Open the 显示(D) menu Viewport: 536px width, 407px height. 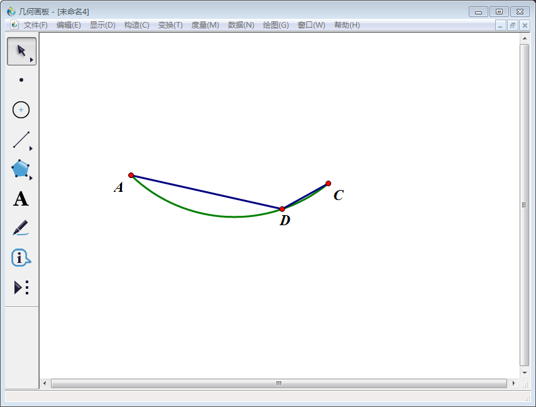pos(102,25)
